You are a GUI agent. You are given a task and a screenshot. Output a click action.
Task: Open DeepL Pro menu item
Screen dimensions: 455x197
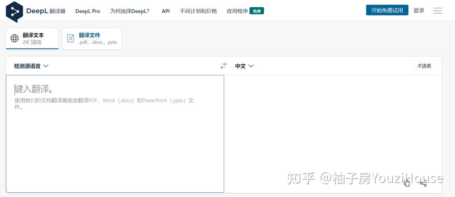pyautogui.click(x=88, y=11)
